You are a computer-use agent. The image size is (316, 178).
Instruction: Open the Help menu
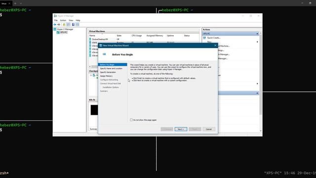click(x=78, y=20)
